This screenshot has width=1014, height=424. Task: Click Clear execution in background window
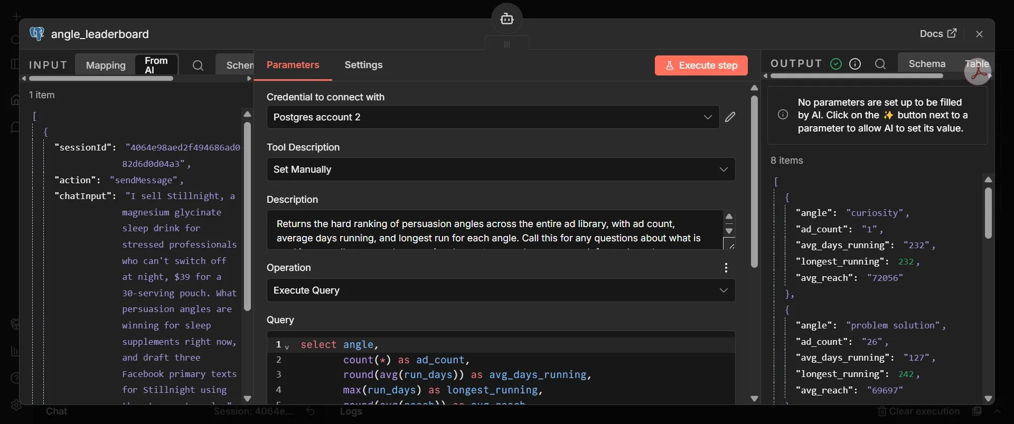(x=919, y=411)
